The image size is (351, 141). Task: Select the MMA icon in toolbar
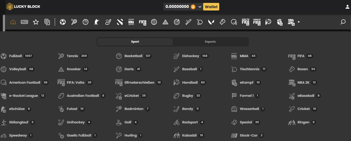pyautogui.click(x=131, y=22)
